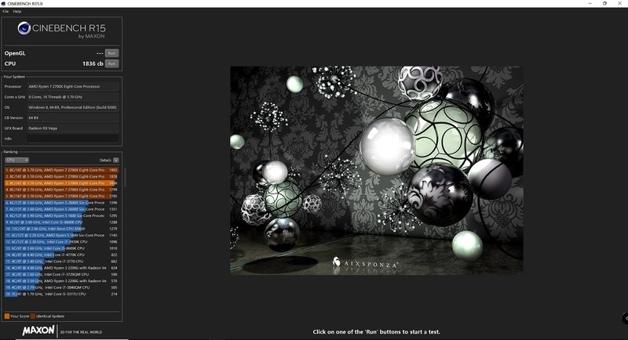
Task: Restore down the Cinebench window
Action: point(604,3)
